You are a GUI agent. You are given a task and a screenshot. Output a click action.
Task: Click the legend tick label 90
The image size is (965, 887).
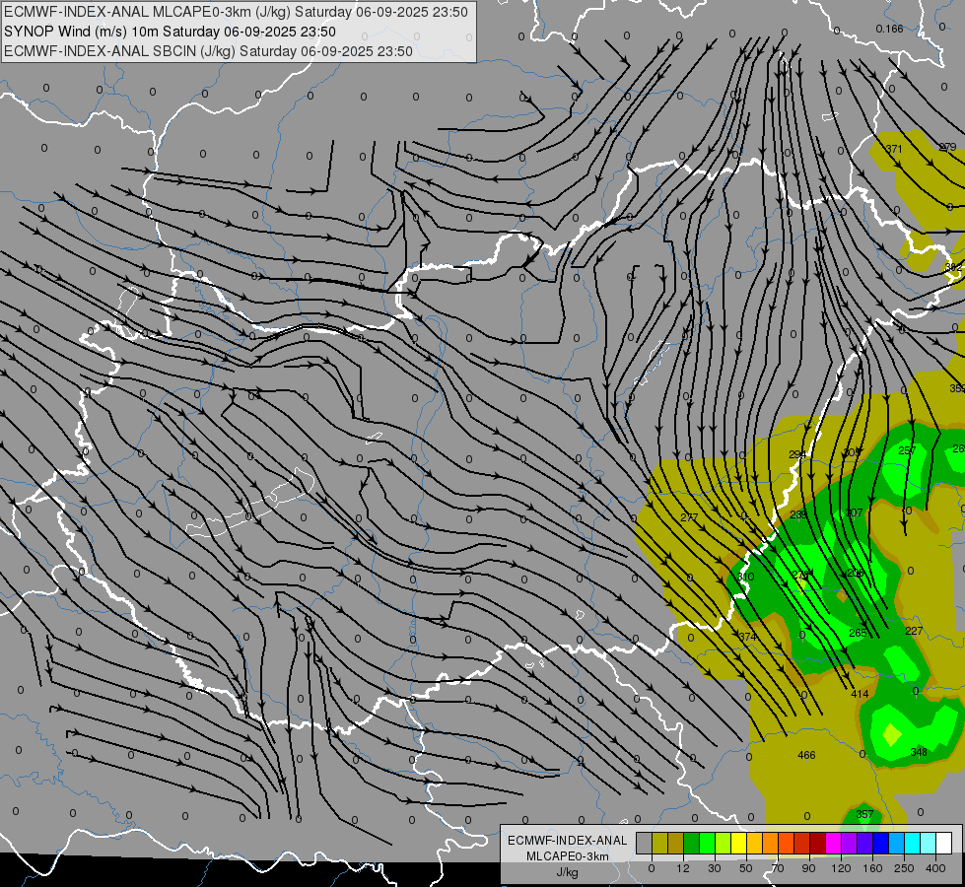tap(808, 868)
